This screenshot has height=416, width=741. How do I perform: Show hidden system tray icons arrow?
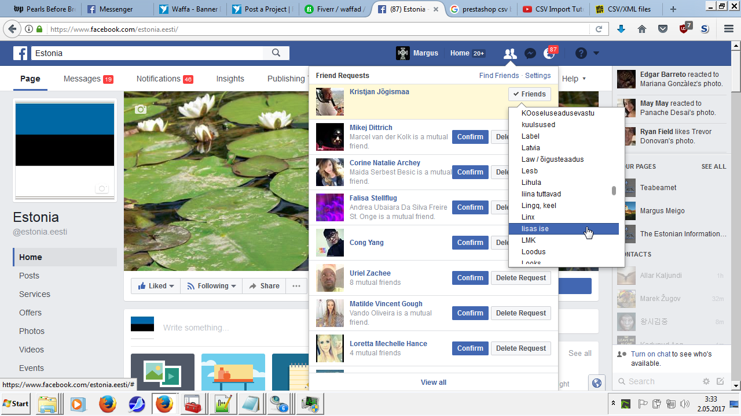(x=613, y=403)
